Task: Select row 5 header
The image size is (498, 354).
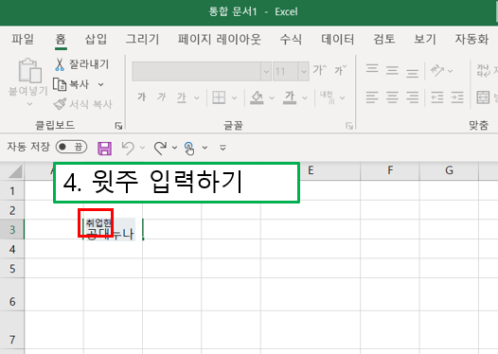Action: (x=12, y=269)
